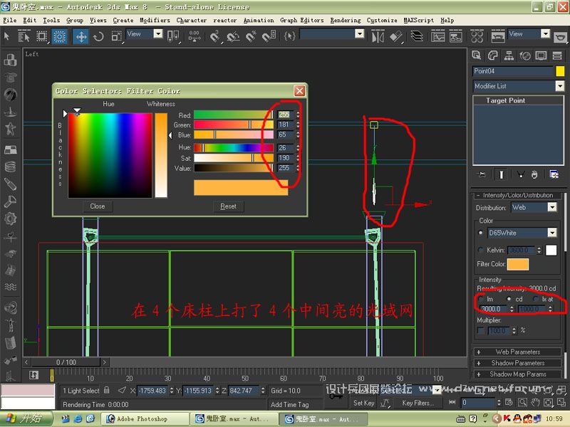
Task: Click the Filter Color orange swatch
Action: 518,264
